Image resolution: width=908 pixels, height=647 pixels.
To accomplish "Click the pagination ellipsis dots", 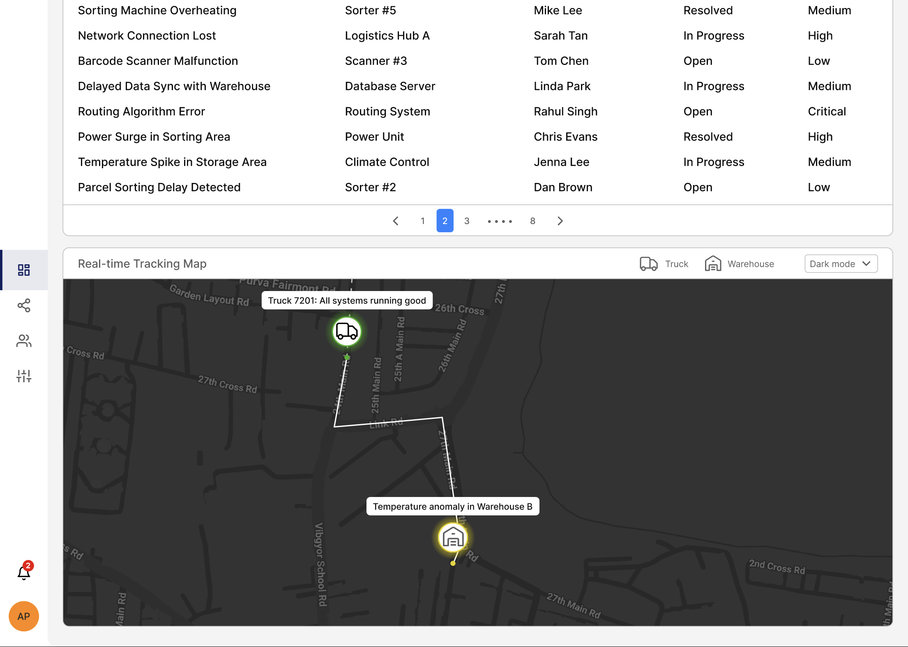I will tap(500, 221).
